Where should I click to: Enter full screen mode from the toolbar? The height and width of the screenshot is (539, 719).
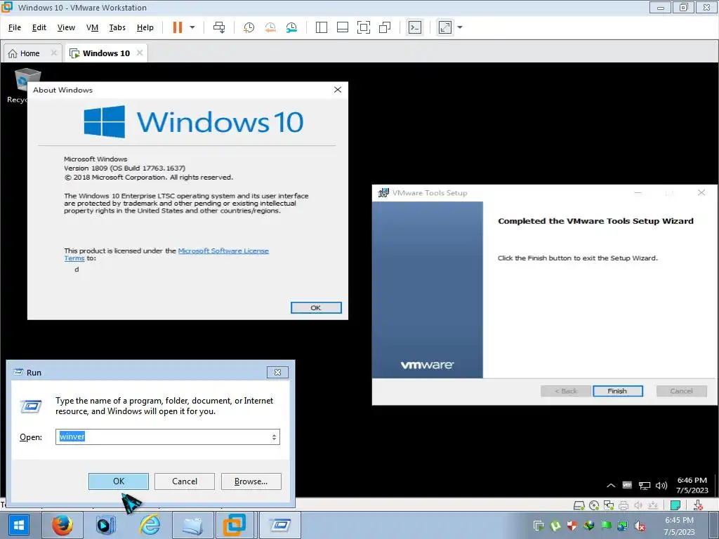click(x=364, y=27)
